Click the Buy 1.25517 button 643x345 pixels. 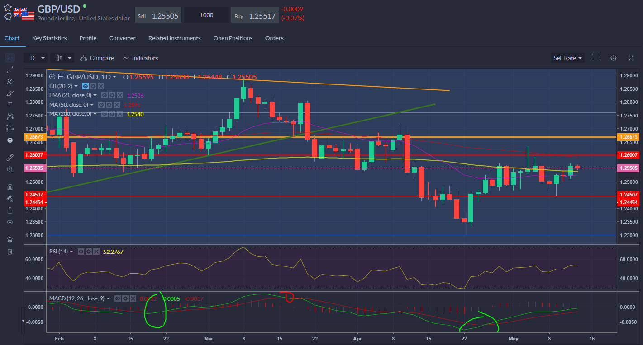[x=255, y=15]
